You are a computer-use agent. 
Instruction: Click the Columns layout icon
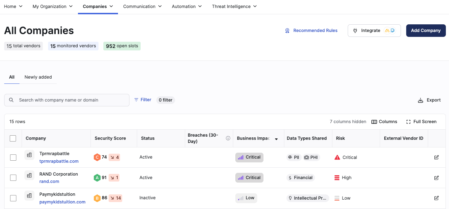coord(374,122)
